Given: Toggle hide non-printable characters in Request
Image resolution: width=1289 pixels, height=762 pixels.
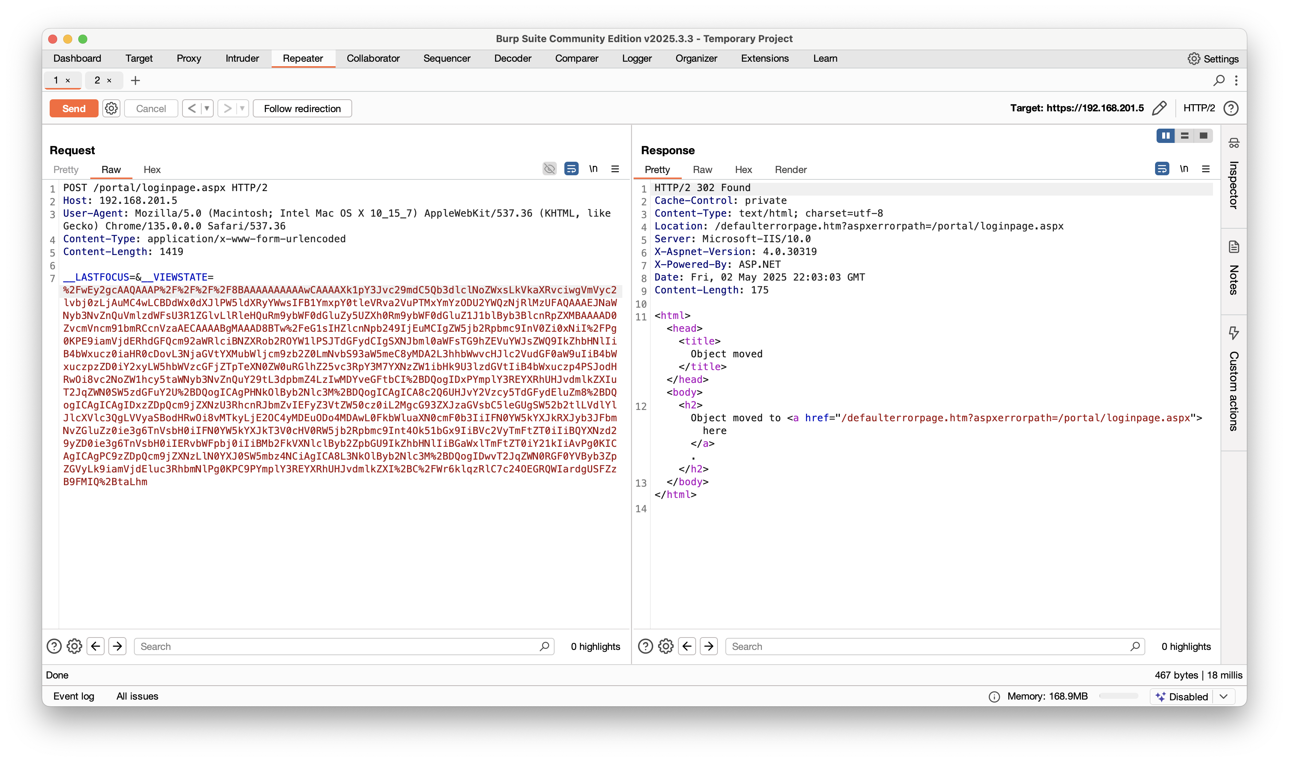Looking at the screenshot, I should [549, 168].
